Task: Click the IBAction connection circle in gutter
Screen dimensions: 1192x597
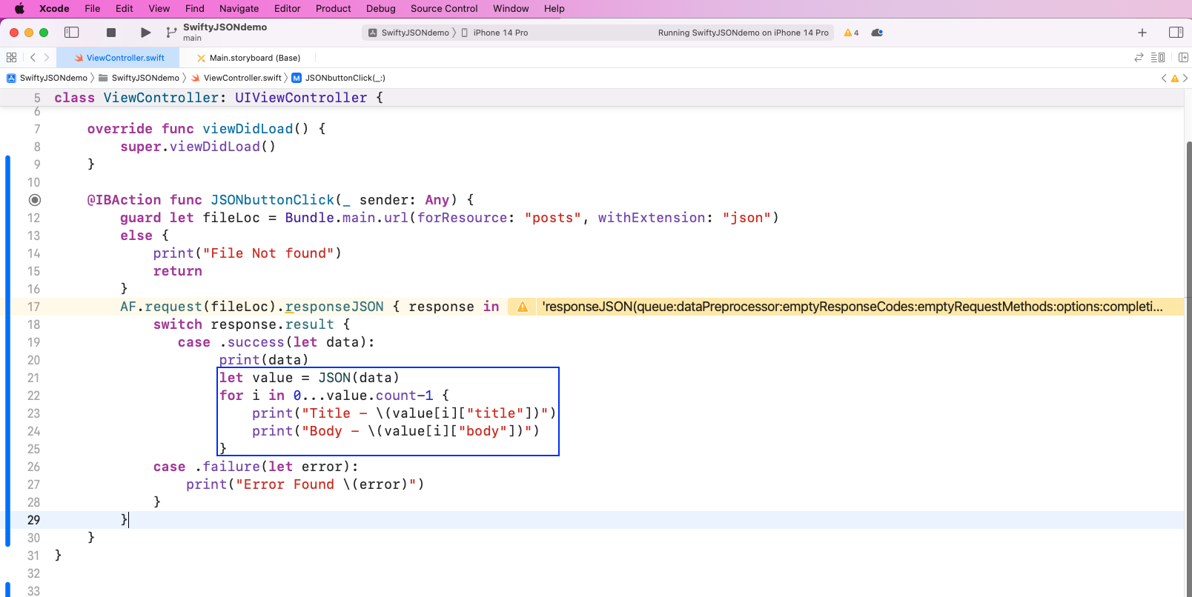Action: pos(35,200)
